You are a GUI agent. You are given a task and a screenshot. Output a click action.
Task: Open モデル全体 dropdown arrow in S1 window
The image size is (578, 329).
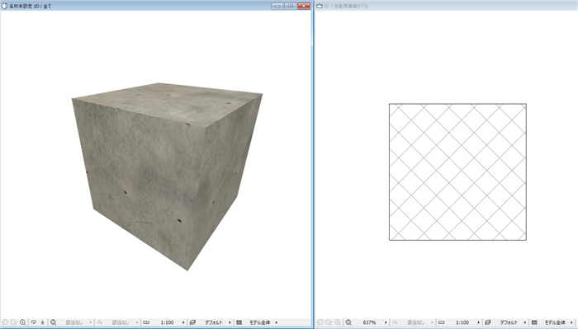click(571, 322)
